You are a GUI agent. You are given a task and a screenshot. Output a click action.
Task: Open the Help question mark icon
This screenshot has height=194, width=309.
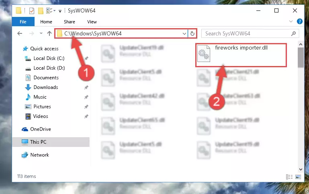pyautogui.click(x=299, y=21)
